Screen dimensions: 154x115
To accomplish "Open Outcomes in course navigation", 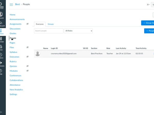I will coord(14,57).
